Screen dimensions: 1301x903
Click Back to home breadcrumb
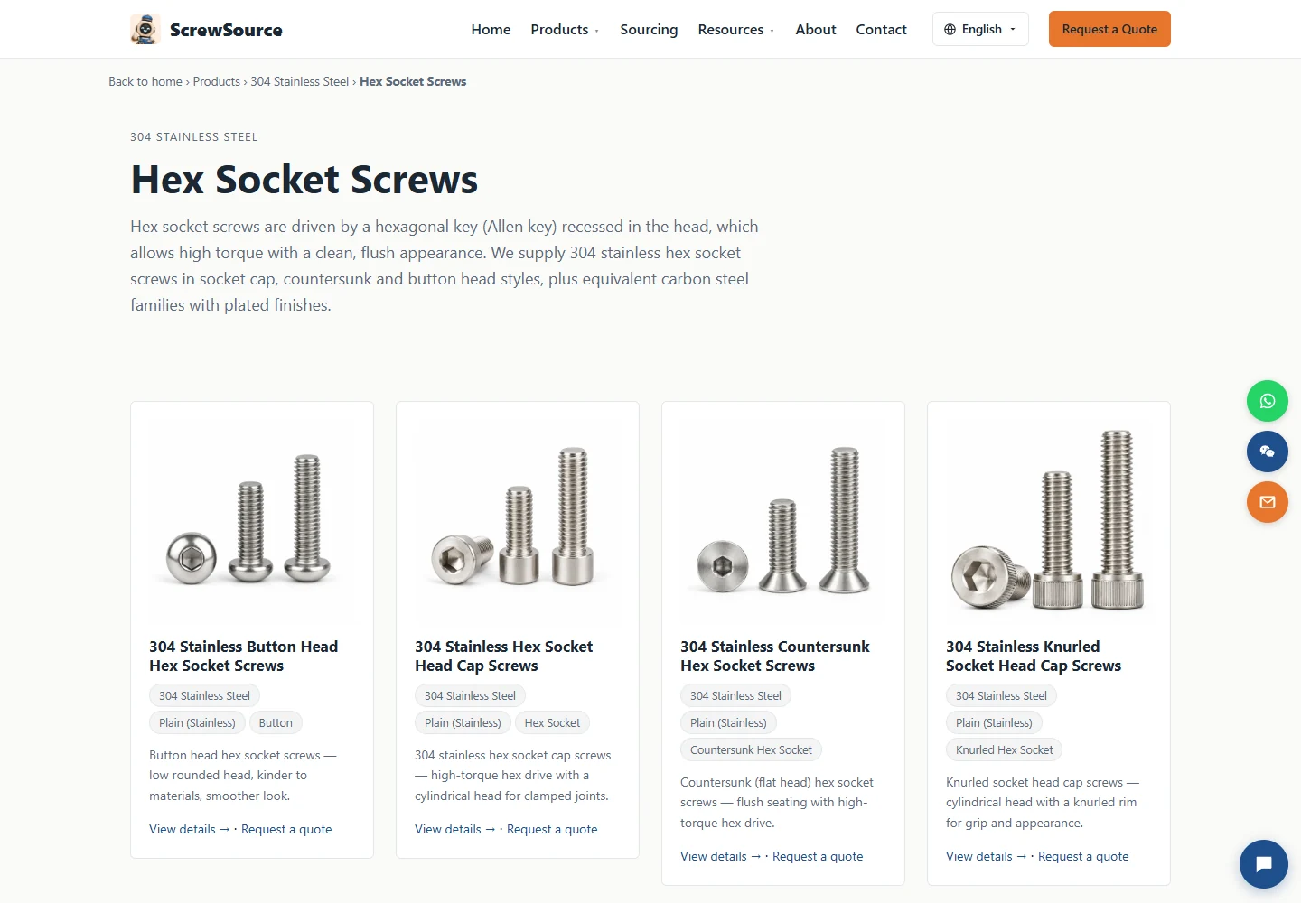pos(145,81)
